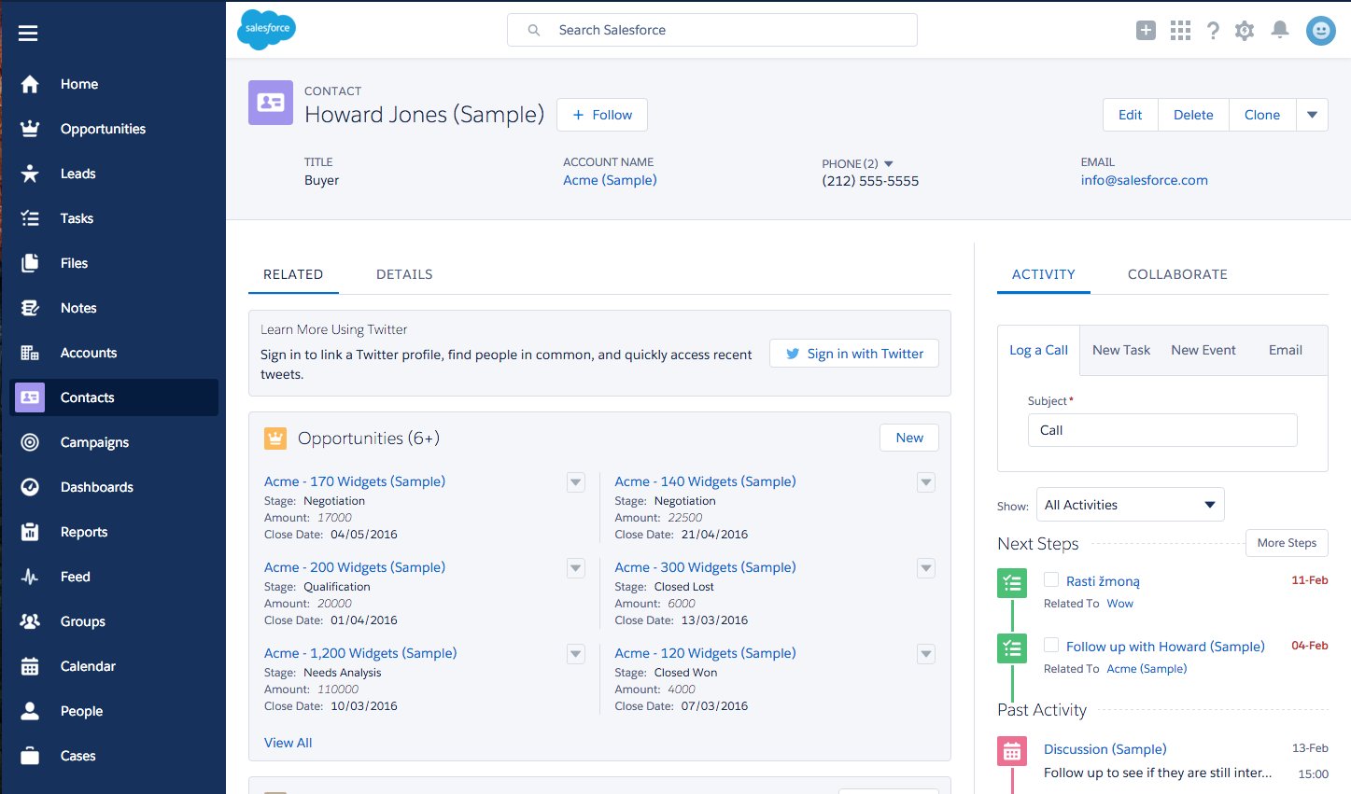Open actions menu for Acme - 140 Widgets
The image size is (1351, 794).
point(926,482)
